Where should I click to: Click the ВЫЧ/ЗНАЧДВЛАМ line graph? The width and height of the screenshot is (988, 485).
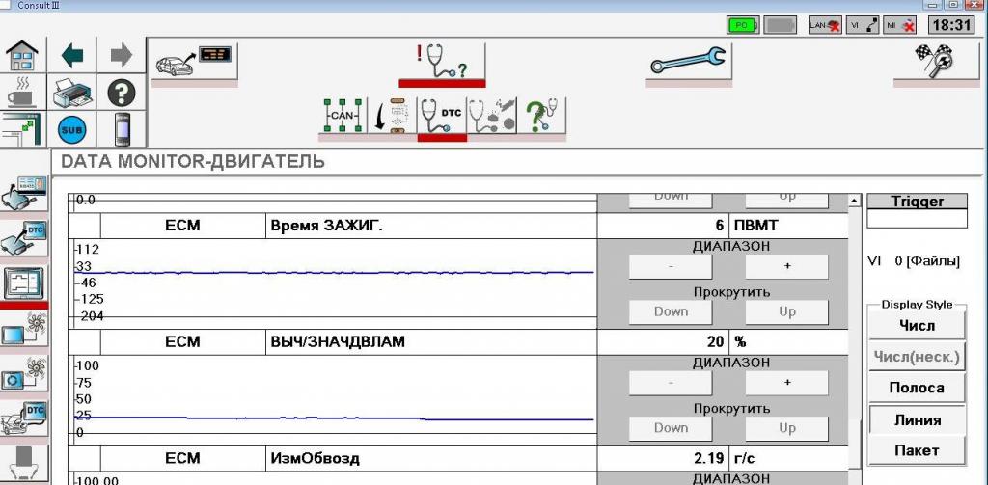click(334, 399)
